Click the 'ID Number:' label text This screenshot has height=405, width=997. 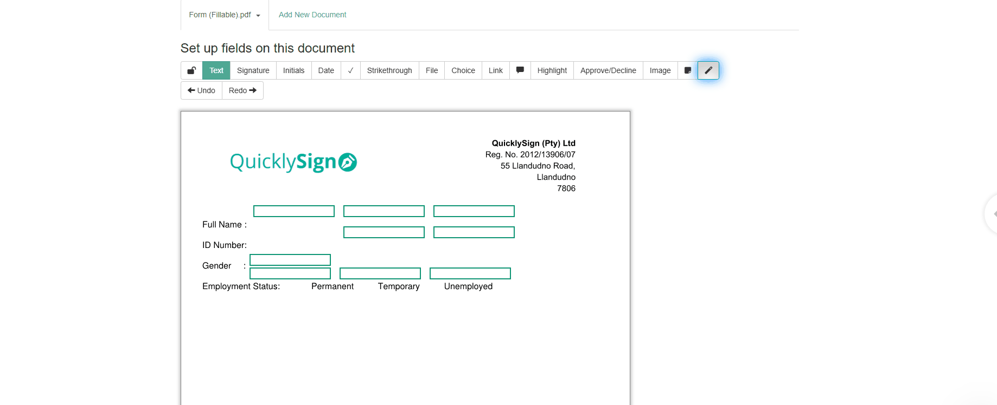click(x=225, y=245)
